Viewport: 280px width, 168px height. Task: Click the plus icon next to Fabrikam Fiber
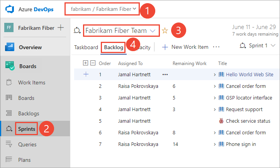[x=61, y=27]
